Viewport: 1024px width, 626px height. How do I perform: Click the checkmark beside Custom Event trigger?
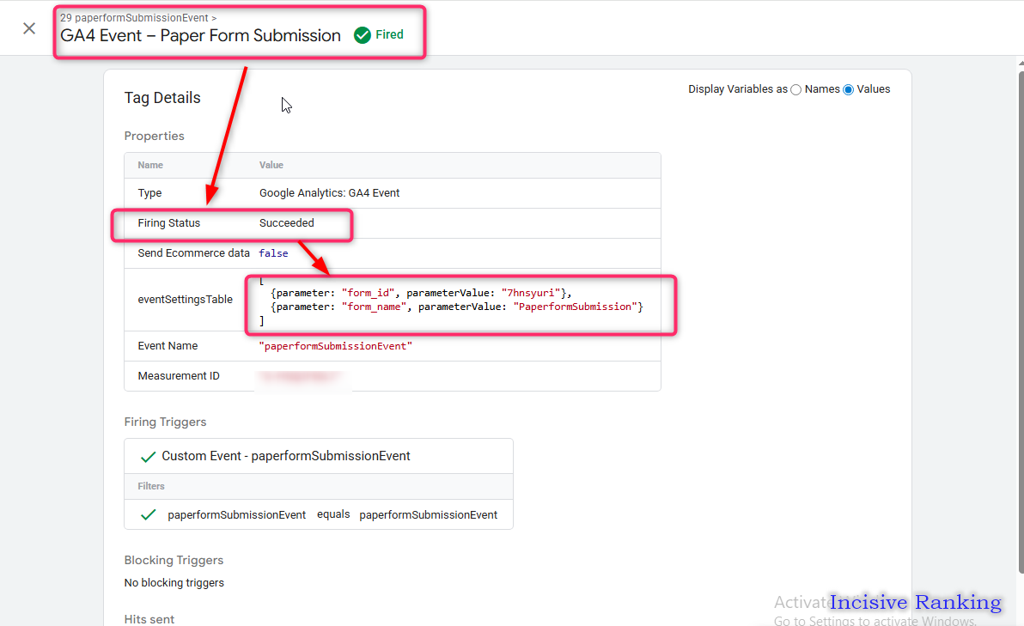149,457
